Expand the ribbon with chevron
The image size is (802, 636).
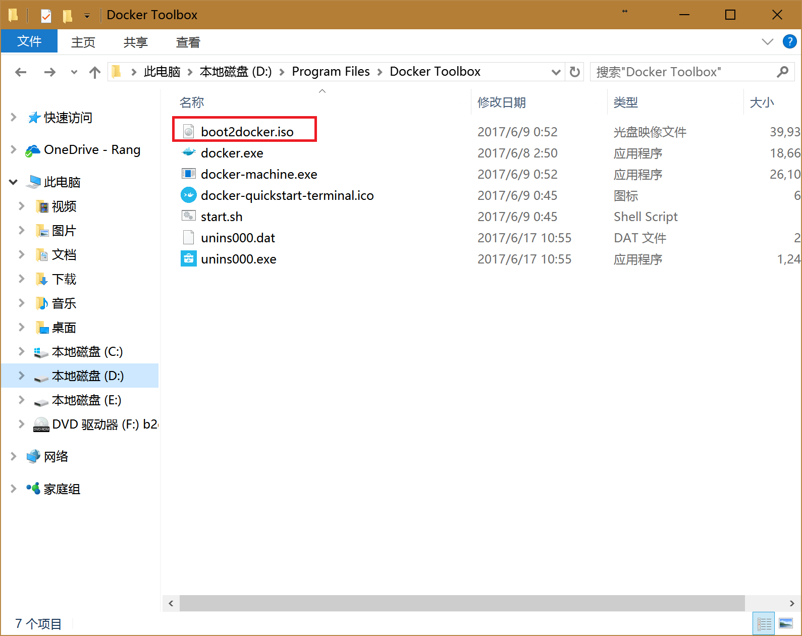coord(767,41)
